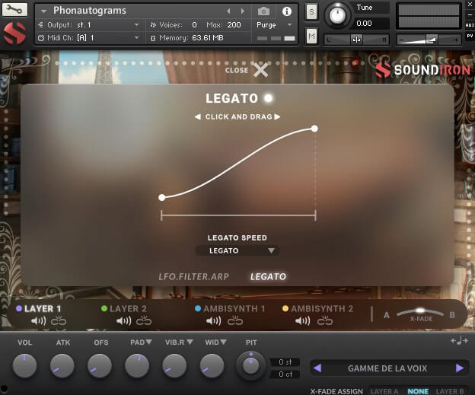The height and width of the screenshot is (395, 475).
Task: Click the pitch cents 0 ct field
Action: click(x=285, y=374)
